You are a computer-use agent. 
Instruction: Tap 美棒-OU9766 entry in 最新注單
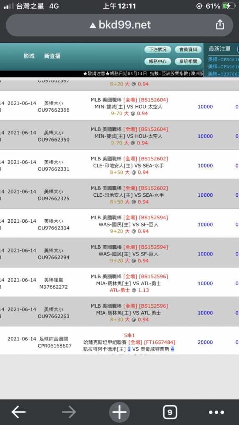(x=223, y=74)
